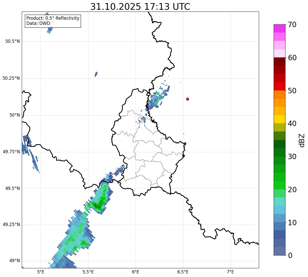Click the 6.5°E longitude label

pyautogui.click(x=183, y=272)
